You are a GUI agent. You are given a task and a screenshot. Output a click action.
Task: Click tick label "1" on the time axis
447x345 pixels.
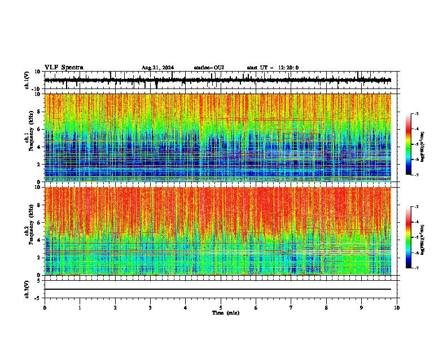(80, 308)
